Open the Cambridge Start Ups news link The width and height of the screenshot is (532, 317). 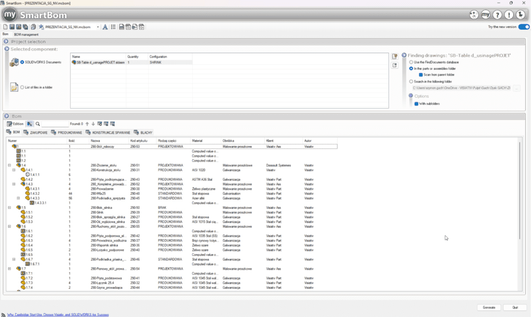pyautogui.click(x=58, y=315)
